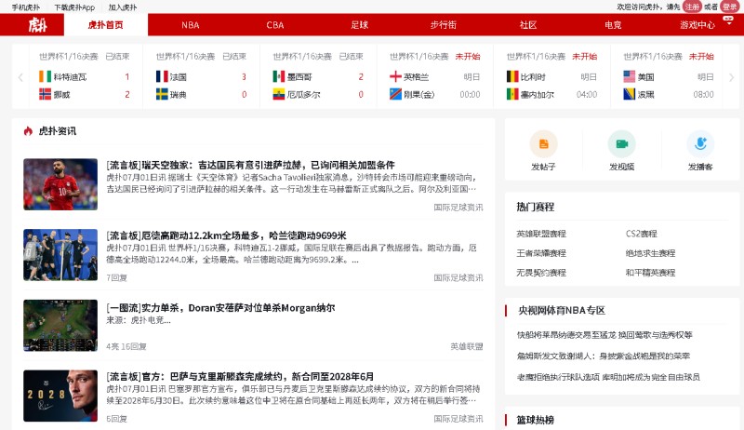This screenshot has width=744, height=430.
Task: Open the 王者荣耀赛程 schedule link
Action: coord(541,253)
